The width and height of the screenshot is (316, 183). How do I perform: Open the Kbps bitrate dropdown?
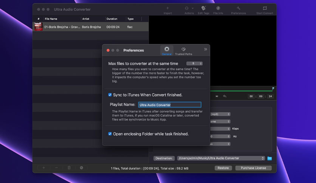[220, 129]
